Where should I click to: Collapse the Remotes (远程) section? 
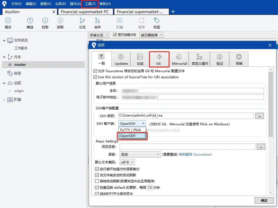pos(4,83)
